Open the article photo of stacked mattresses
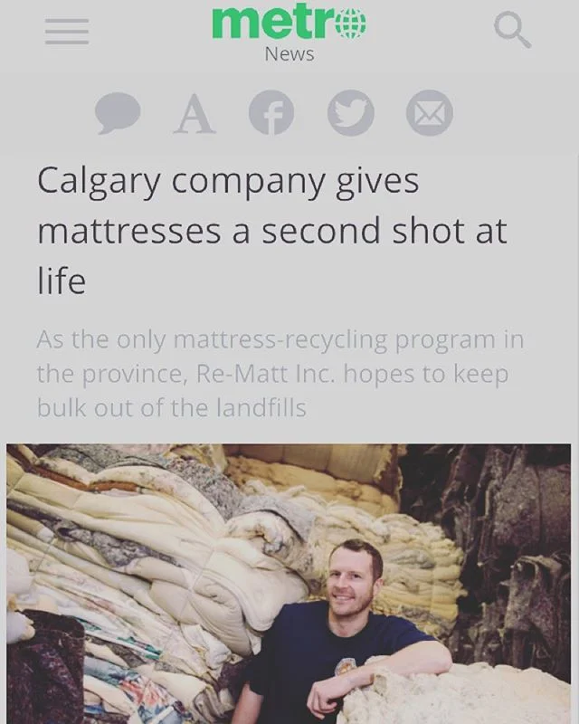The height and width of the screenshot is (724, 579). coord(289,584)
